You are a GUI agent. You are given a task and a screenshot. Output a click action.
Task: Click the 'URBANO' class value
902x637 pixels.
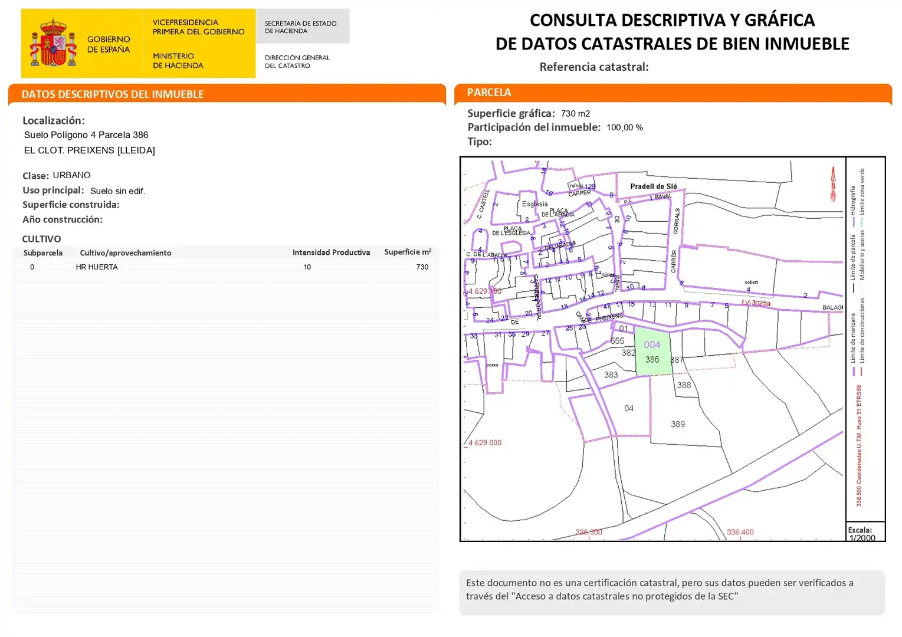(71, 175)
